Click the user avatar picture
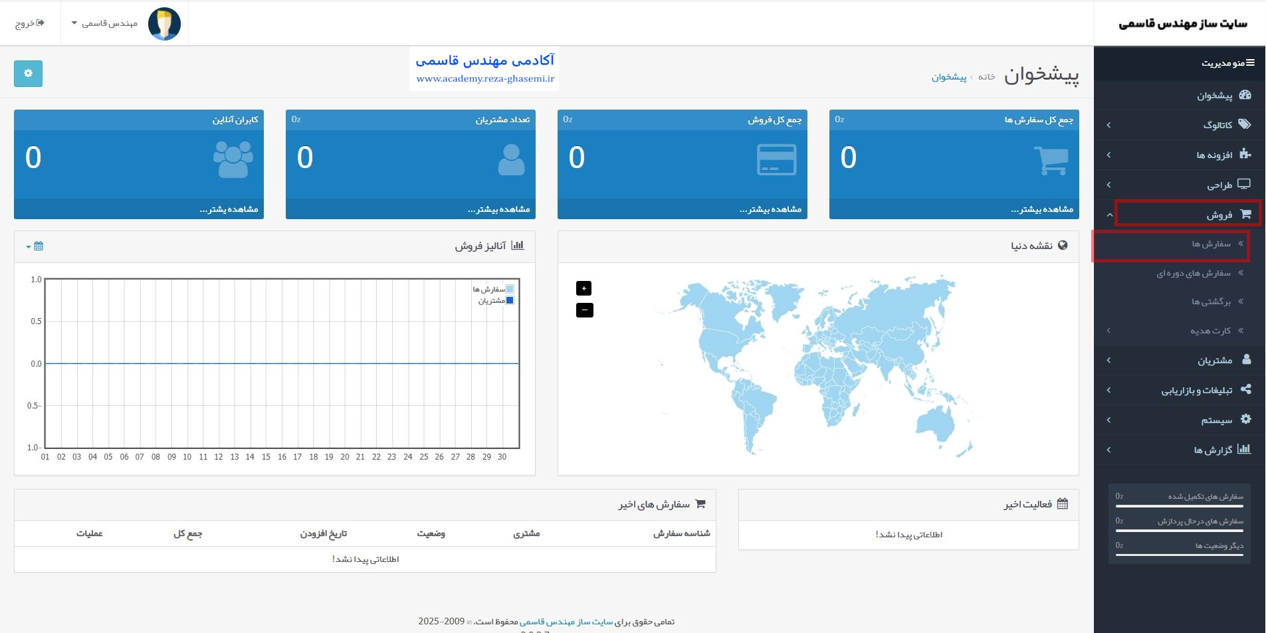This screenshot has width=1266, height=633. 164,24
